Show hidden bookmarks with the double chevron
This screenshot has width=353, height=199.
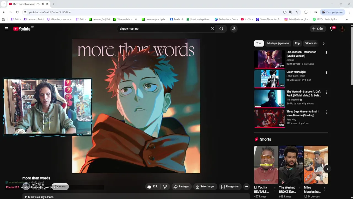[x=347, y=19]
